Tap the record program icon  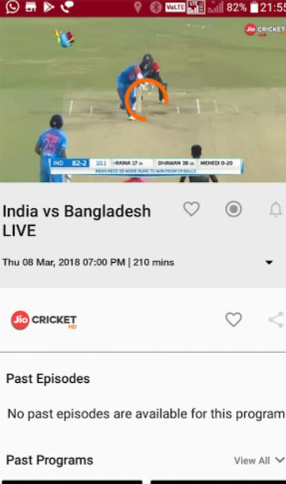click(233, 209)
